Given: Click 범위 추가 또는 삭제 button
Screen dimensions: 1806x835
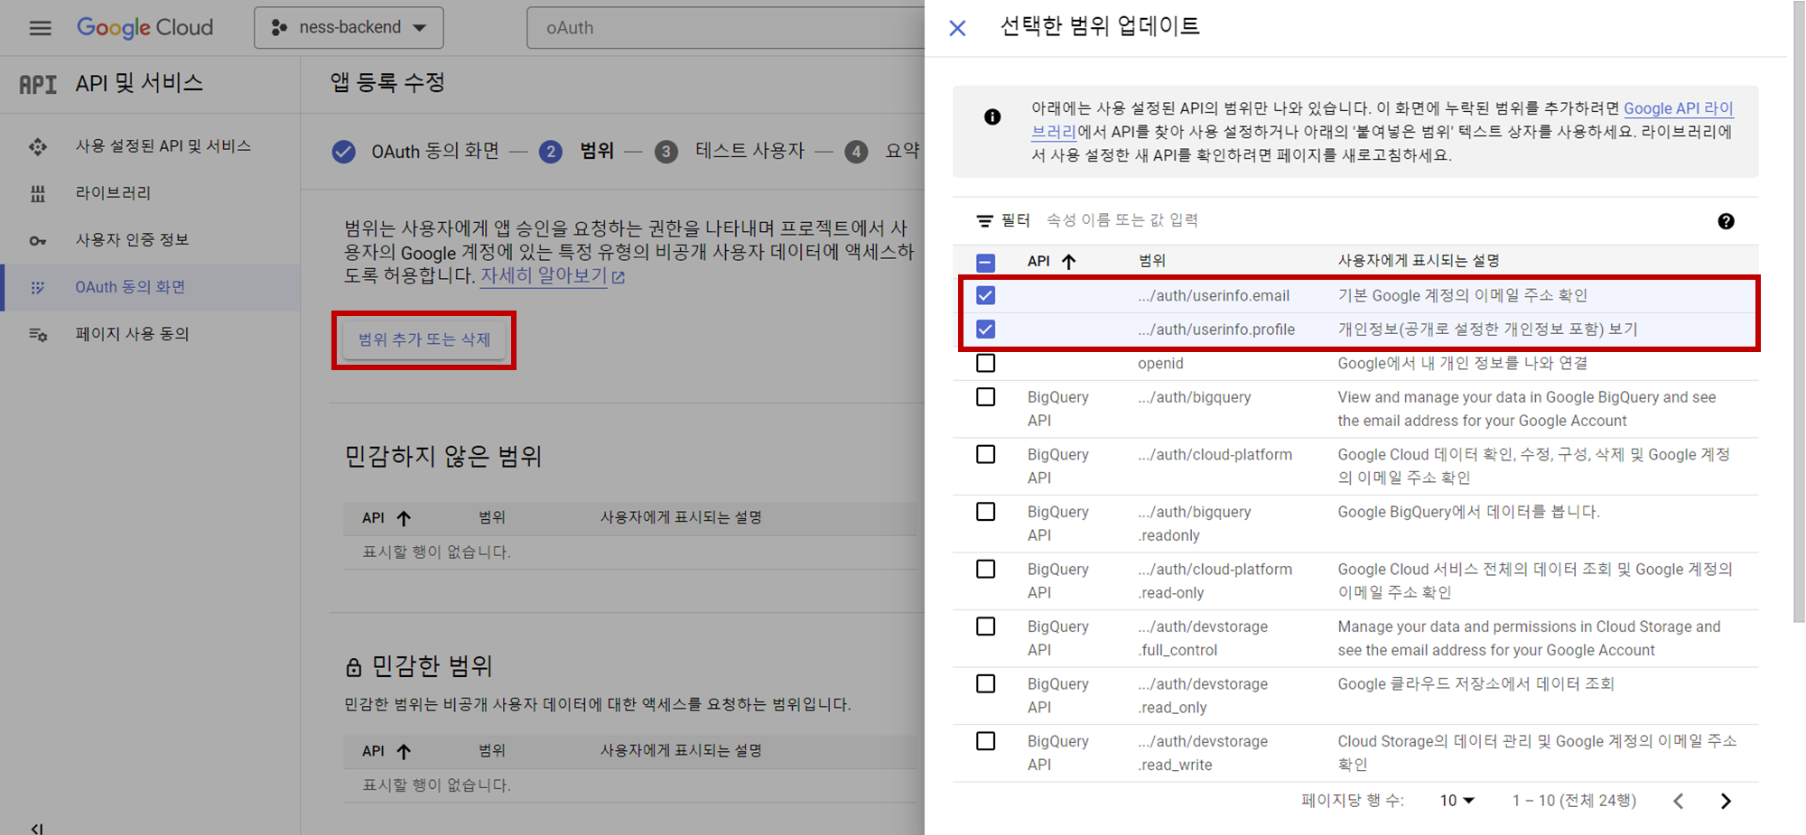Looking at the screenshot, I should (424, 339).
